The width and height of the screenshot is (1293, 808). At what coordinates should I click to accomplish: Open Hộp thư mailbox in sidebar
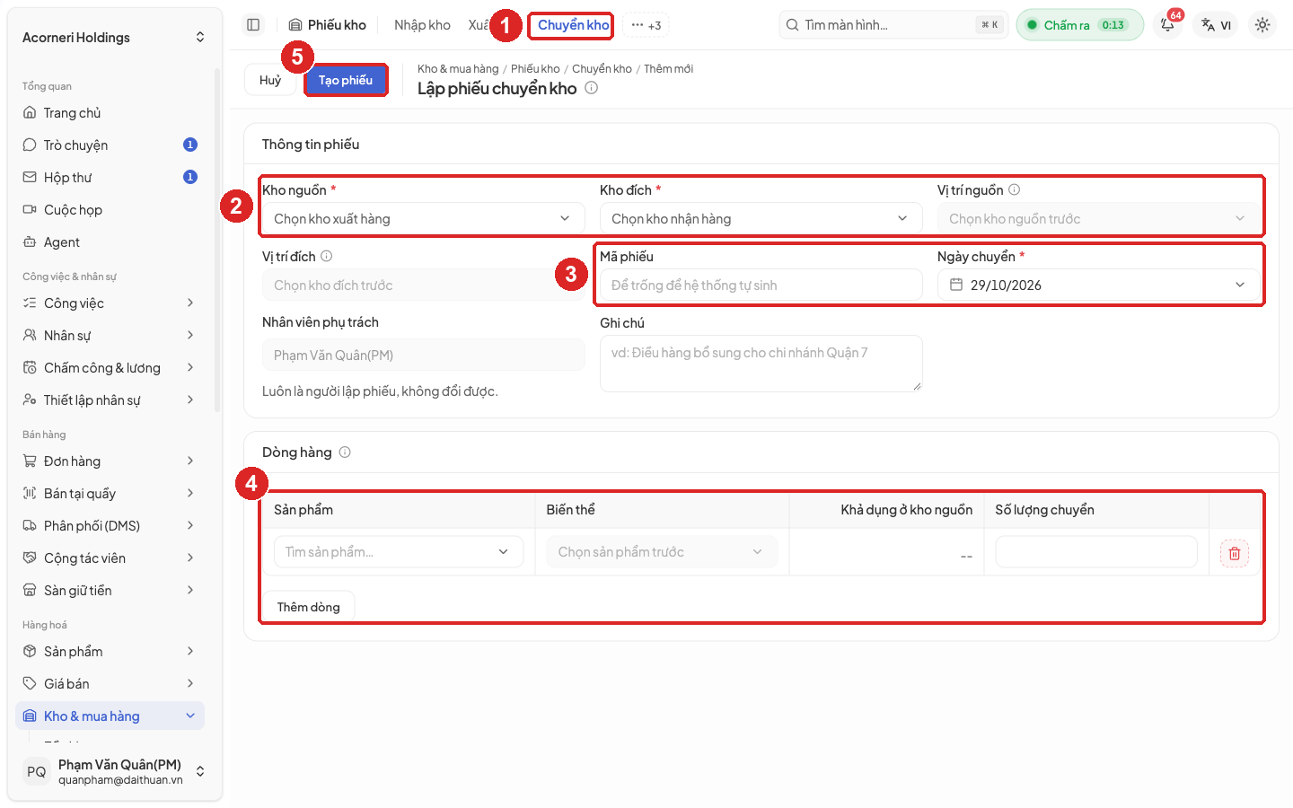(x=110, y=178)
